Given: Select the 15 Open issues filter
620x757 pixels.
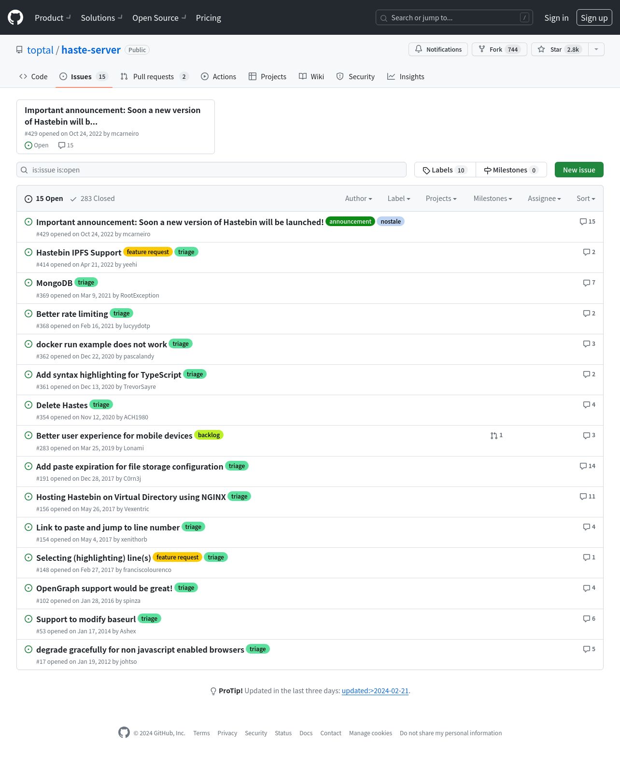Looking at the screenshot, I should pos(44,199).
